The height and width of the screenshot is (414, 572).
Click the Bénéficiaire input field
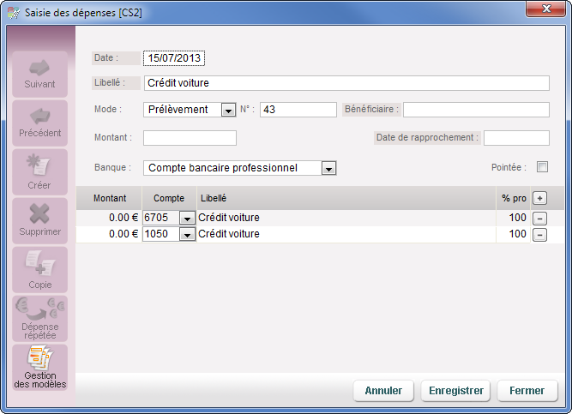(x=476, y=110)
